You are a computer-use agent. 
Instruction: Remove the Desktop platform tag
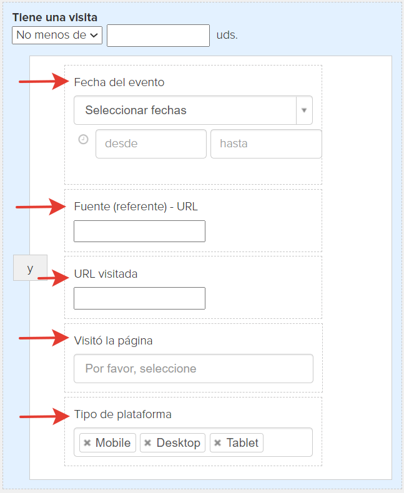click(147, 442)
